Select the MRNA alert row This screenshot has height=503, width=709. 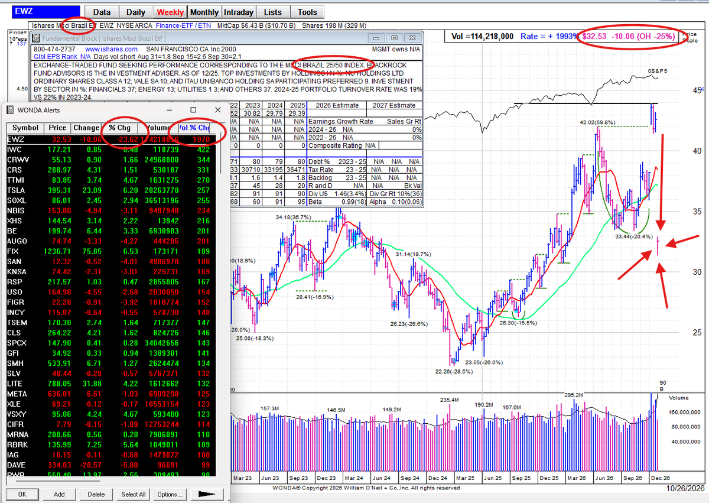pos(110,433)
